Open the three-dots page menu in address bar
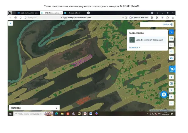188x133 pixels. click(122, 18)
